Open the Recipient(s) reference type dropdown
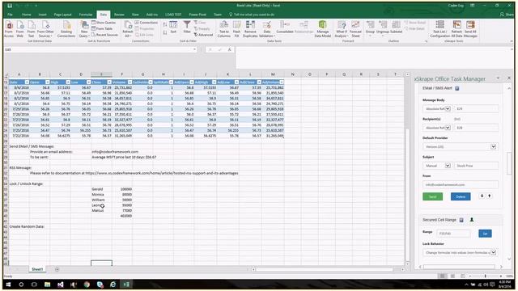 (448, 128)
